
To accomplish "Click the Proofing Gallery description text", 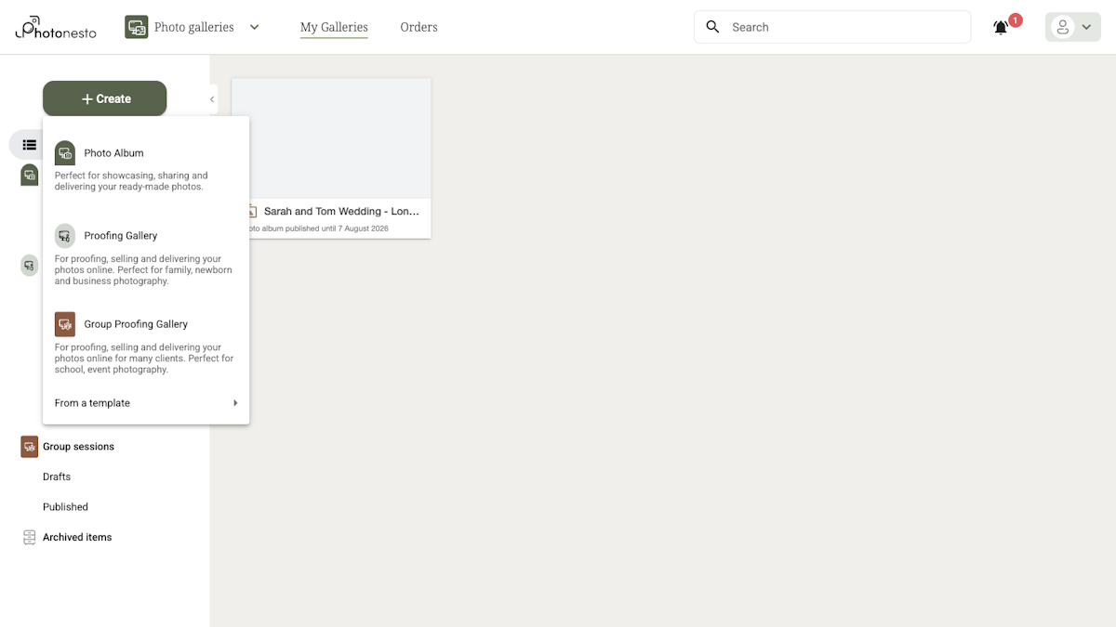I will click(144, 270).
